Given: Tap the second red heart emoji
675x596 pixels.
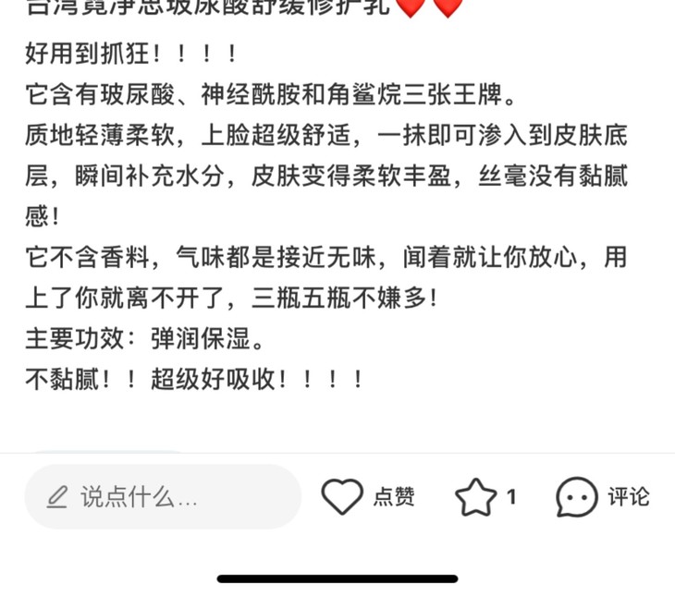Looking at the screenshot, I should pyautogui.click(x=448, y=7).
